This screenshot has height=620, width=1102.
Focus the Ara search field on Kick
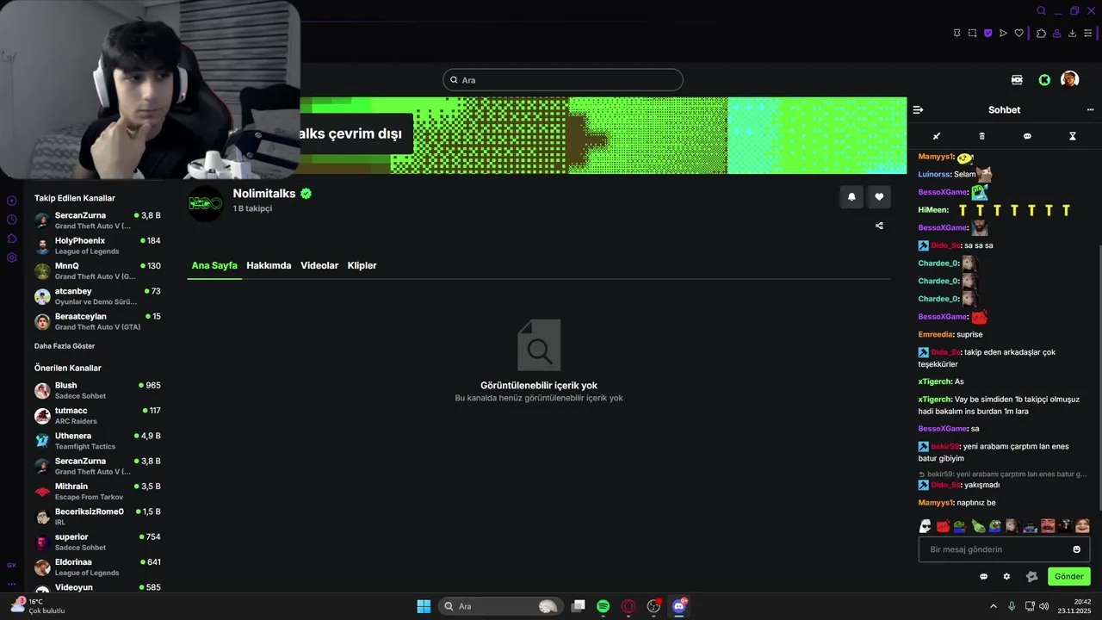point(563,80)
